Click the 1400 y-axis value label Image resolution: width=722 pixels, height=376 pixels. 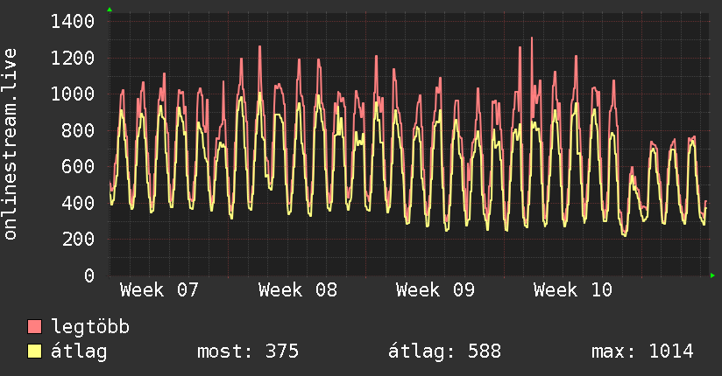click(73, 22)
